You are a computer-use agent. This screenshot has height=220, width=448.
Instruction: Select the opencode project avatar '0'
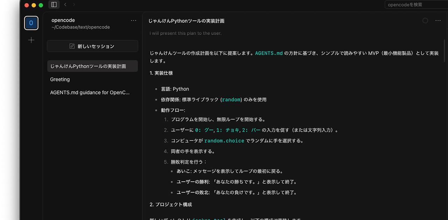31,23
